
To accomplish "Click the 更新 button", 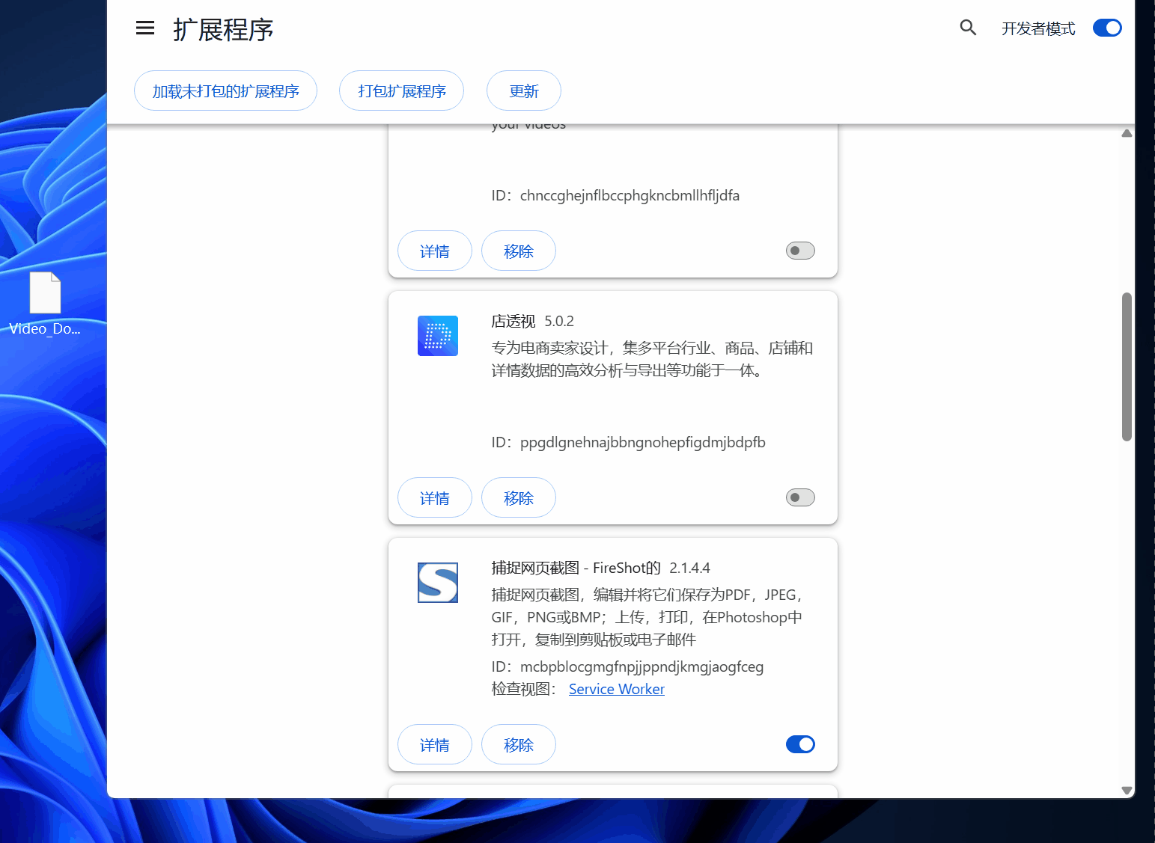I will coord(523,91).
